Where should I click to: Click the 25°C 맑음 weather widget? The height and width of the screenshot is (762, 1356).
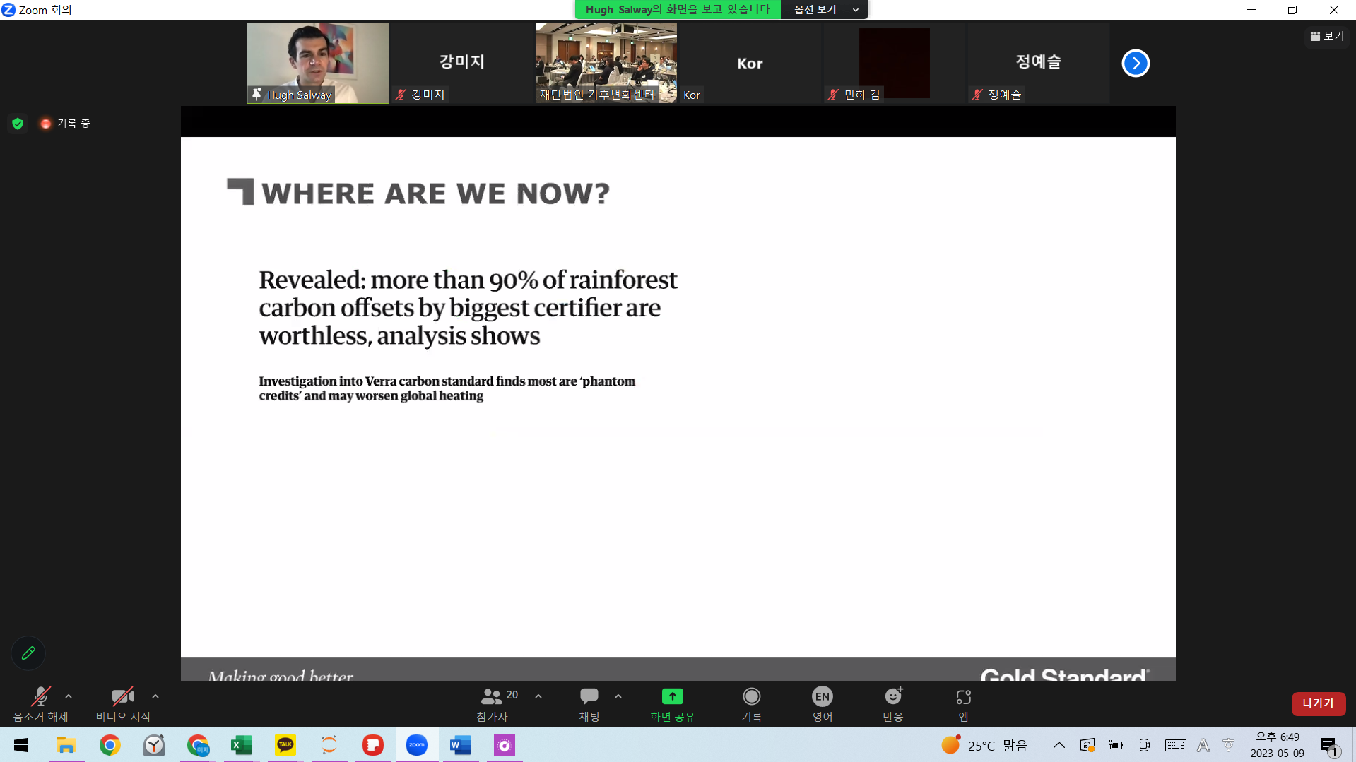pos(984,745)
